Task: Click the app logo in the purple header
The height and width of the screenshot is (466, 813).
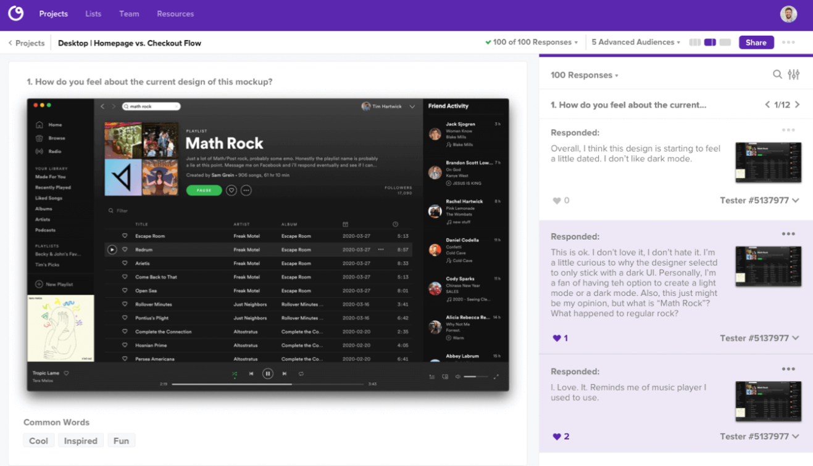Action: coord(15,13)
